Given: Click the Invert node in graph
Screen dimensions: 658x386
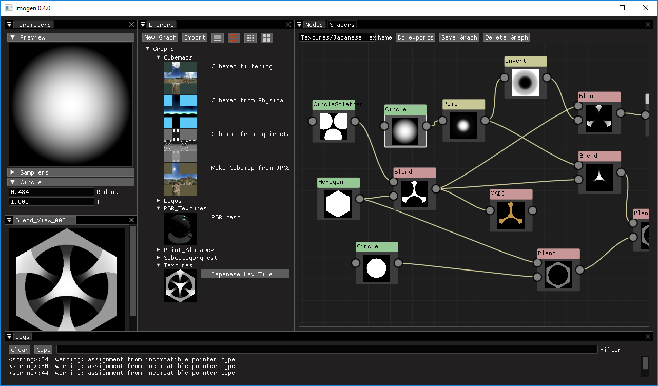Looking at the screenshot, I should pyautogui.click(x=525, y=62).
